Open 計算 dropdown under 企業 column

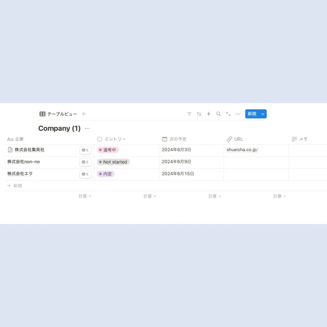pyautogui.click(x=85, y=196)
